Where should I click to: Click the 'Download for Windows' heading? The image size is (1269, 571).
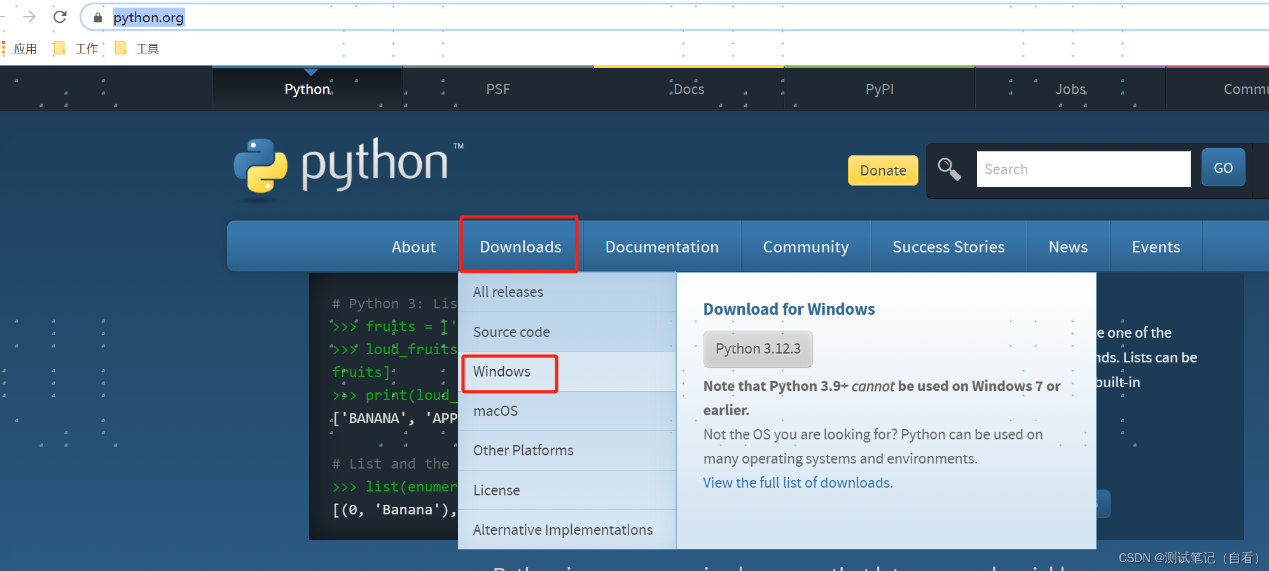pos(789,309)
